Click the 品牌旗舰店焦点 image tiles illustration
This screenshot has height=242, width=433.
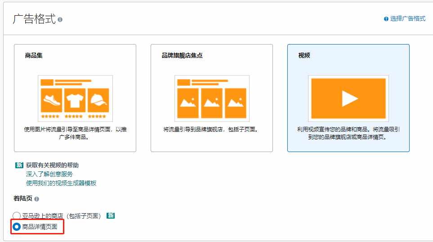point(212,99)
